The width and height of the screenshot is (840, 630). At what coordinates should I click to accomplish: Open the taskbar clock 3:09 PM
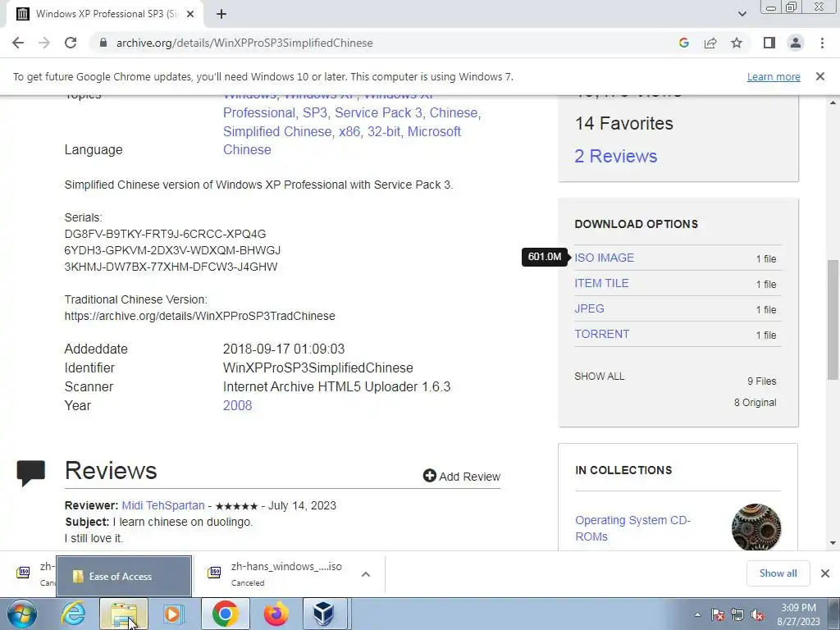click(798, 614)
